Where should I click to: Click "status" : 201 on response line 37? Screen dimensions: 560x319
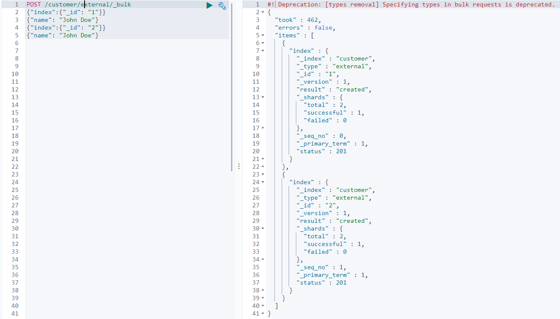point(321,283)
